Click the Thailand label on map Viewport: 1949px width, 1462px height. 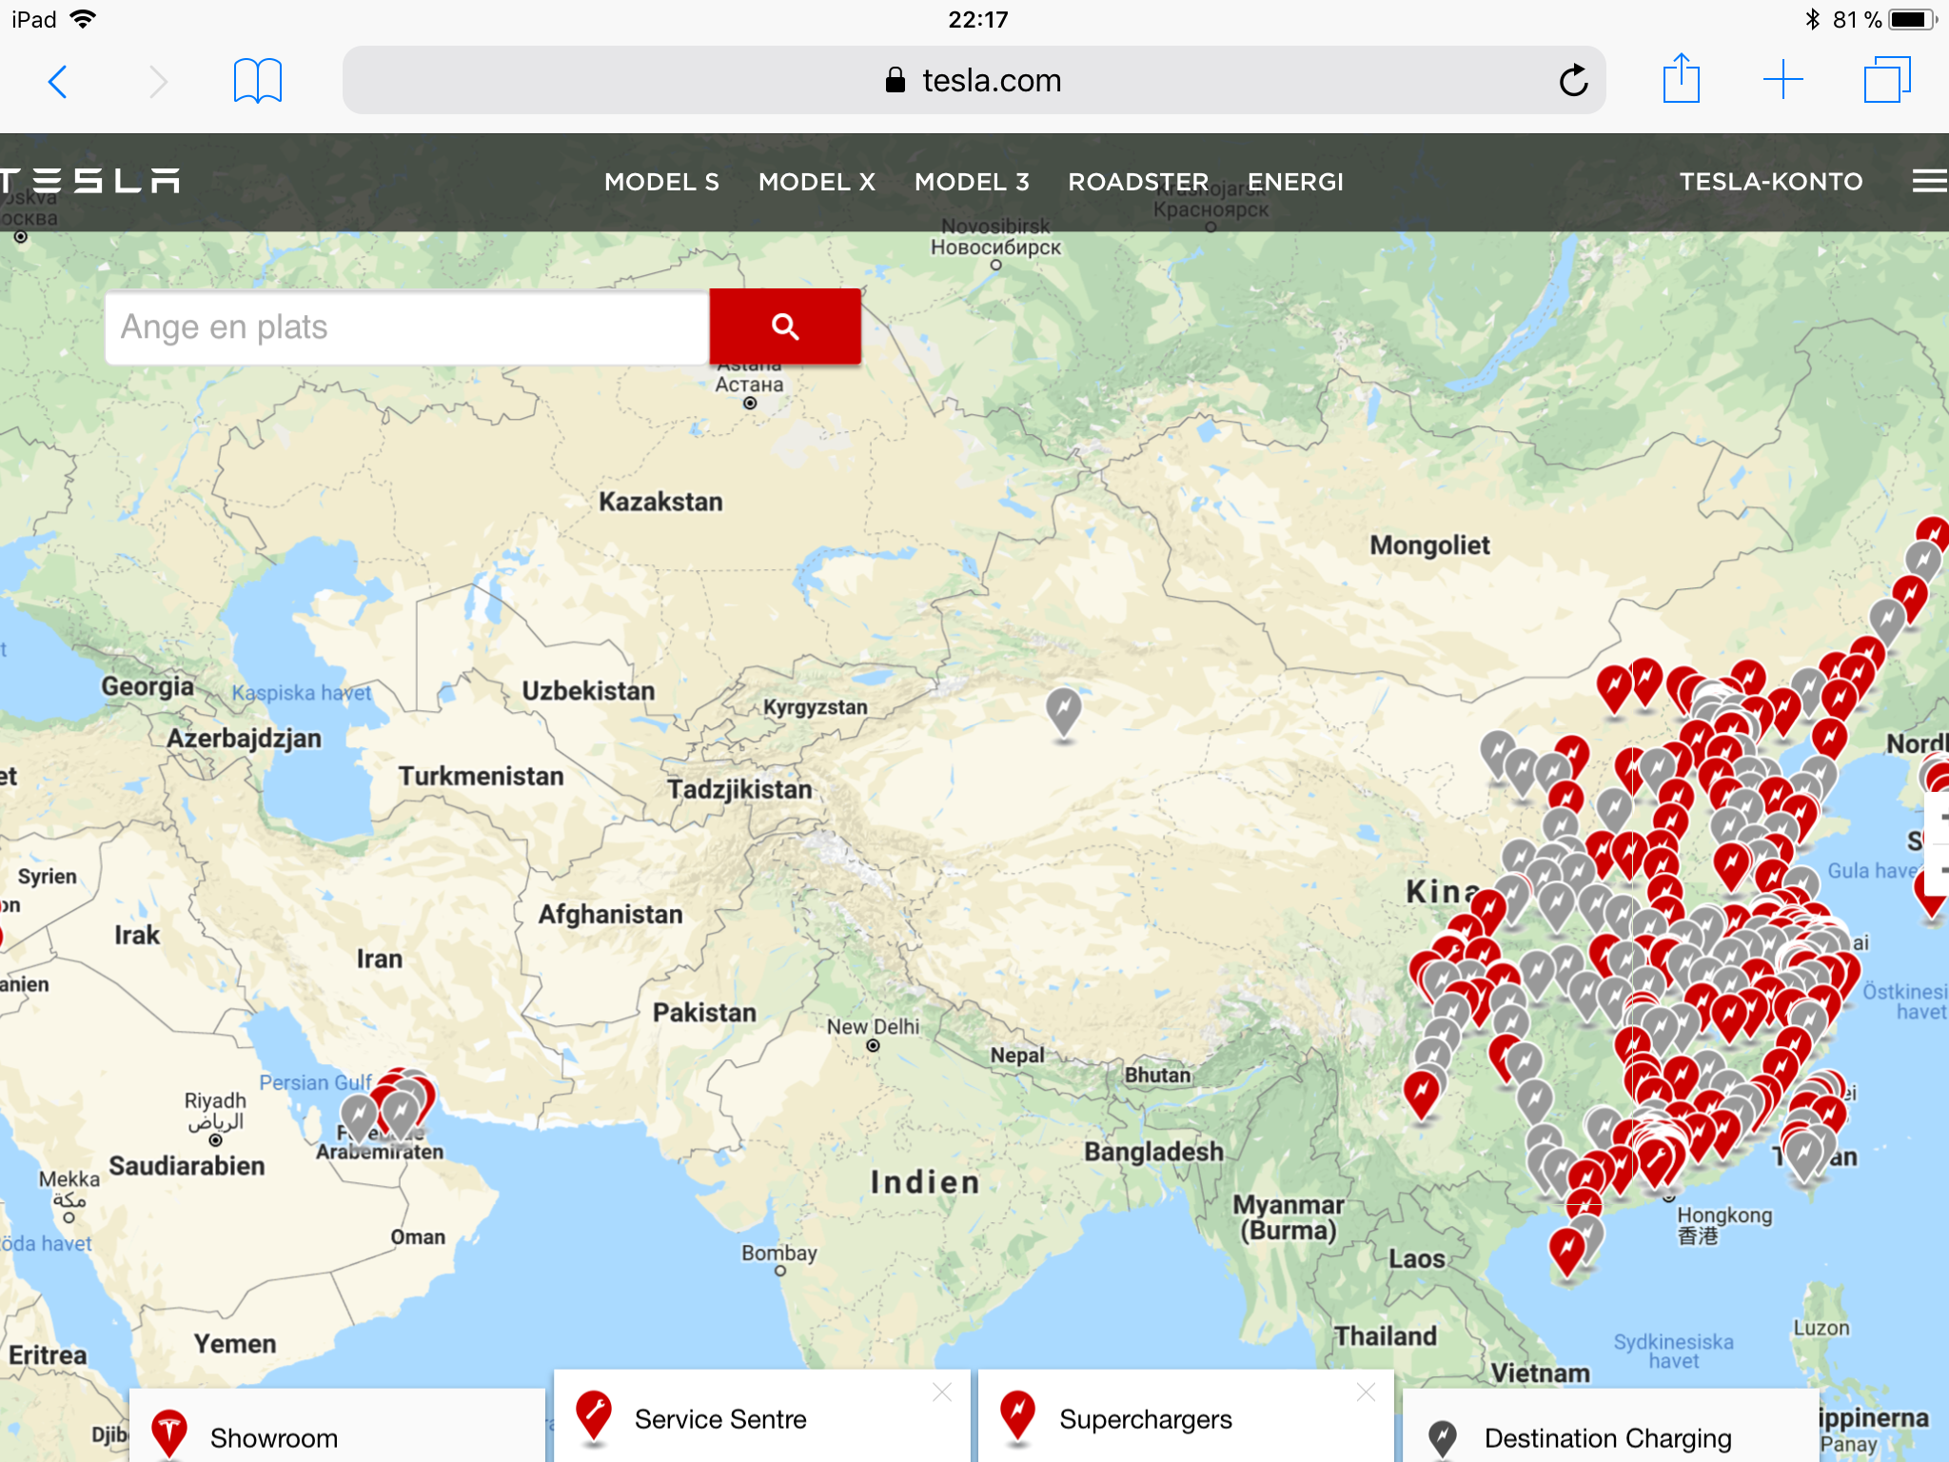point(1385,1336)
